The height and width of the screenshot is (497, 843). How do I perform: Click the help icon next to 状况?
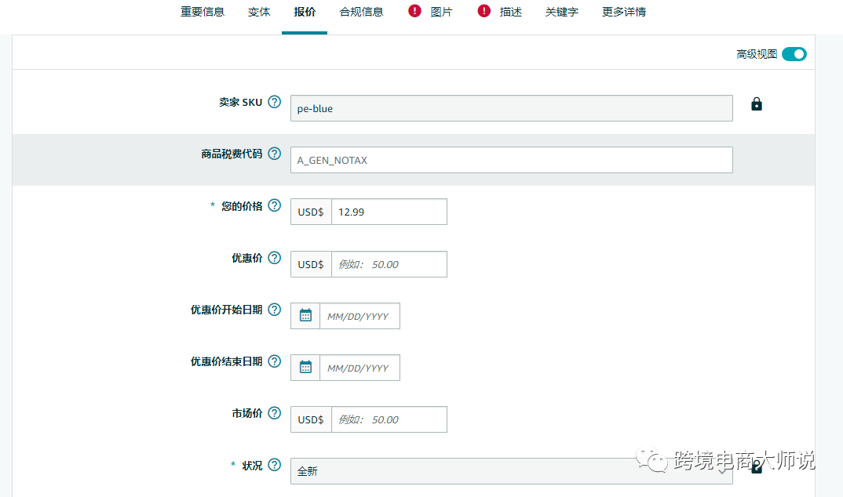click(274, 464)
